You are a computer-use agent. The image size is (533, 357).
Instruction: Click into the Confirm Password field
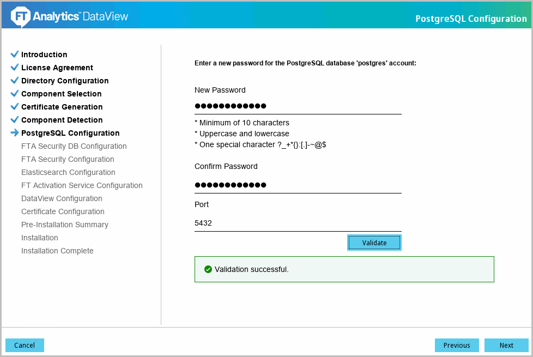(x=298, y=185)
